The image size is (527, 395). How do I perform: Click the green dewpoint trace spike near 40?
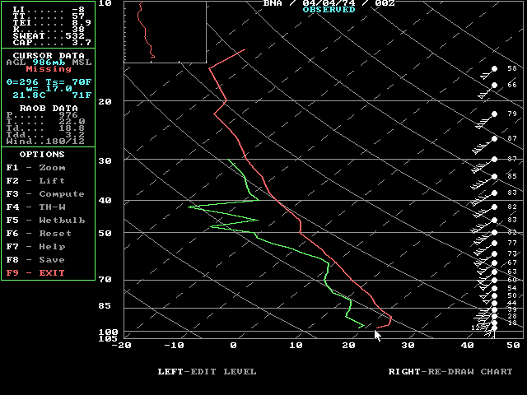[x=191, y=207]
